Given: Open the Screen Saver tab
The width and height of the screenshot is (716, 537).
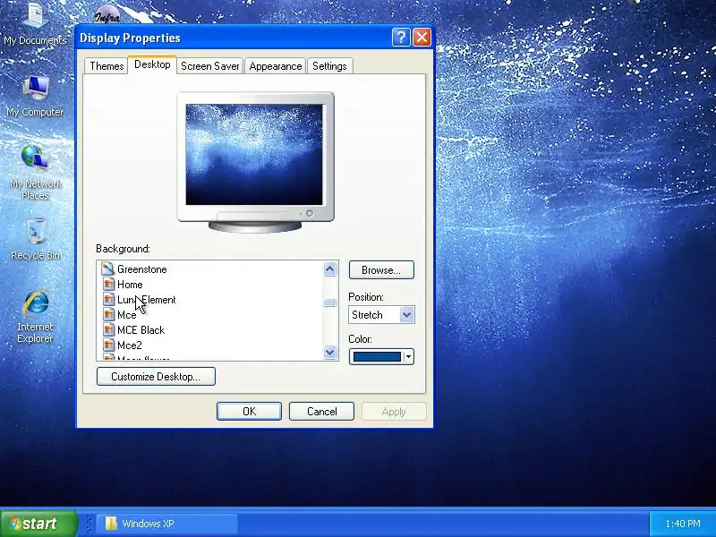Looking at the screenshot, I should (x=210, y=66).
